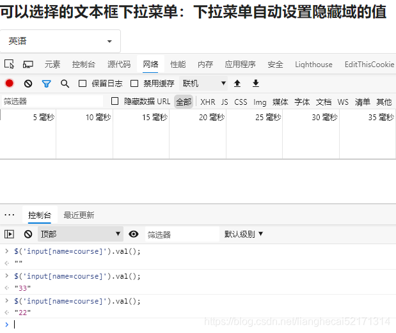The image size is (396, 333).
Task: Focus the console 筛选器 input
Action: [182, 235]
